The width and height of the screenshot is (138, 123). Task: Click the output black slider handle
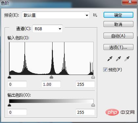coord(10,105)
